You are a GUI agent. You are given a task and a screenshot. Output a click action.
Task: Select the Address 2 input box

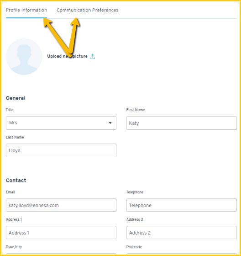click(x=182, y=233)
